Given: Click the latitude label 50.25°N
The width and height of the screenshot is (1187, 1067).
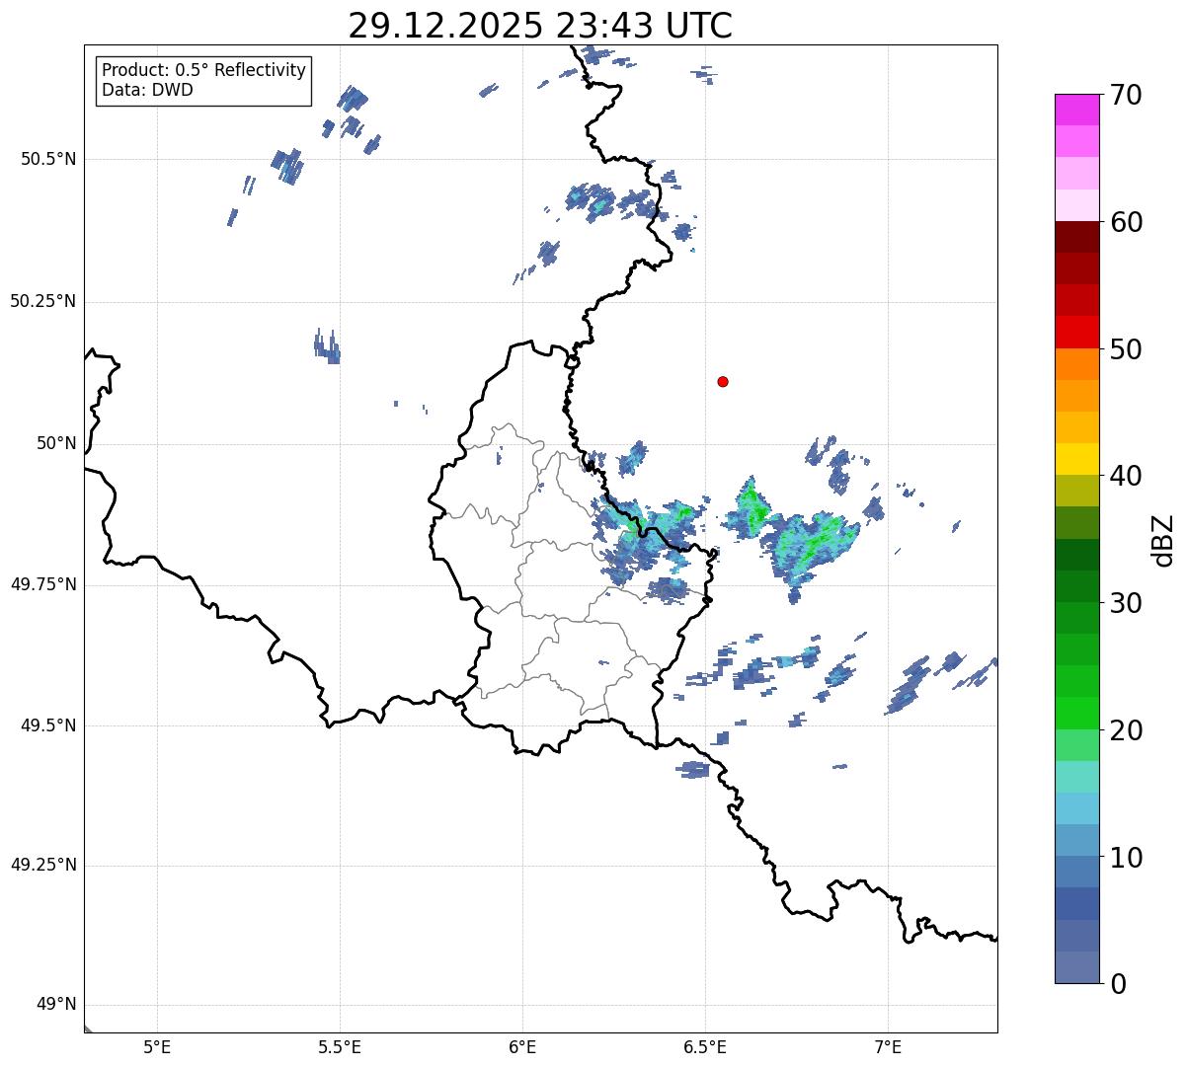Looking at the screenshot, I should 42,301.
